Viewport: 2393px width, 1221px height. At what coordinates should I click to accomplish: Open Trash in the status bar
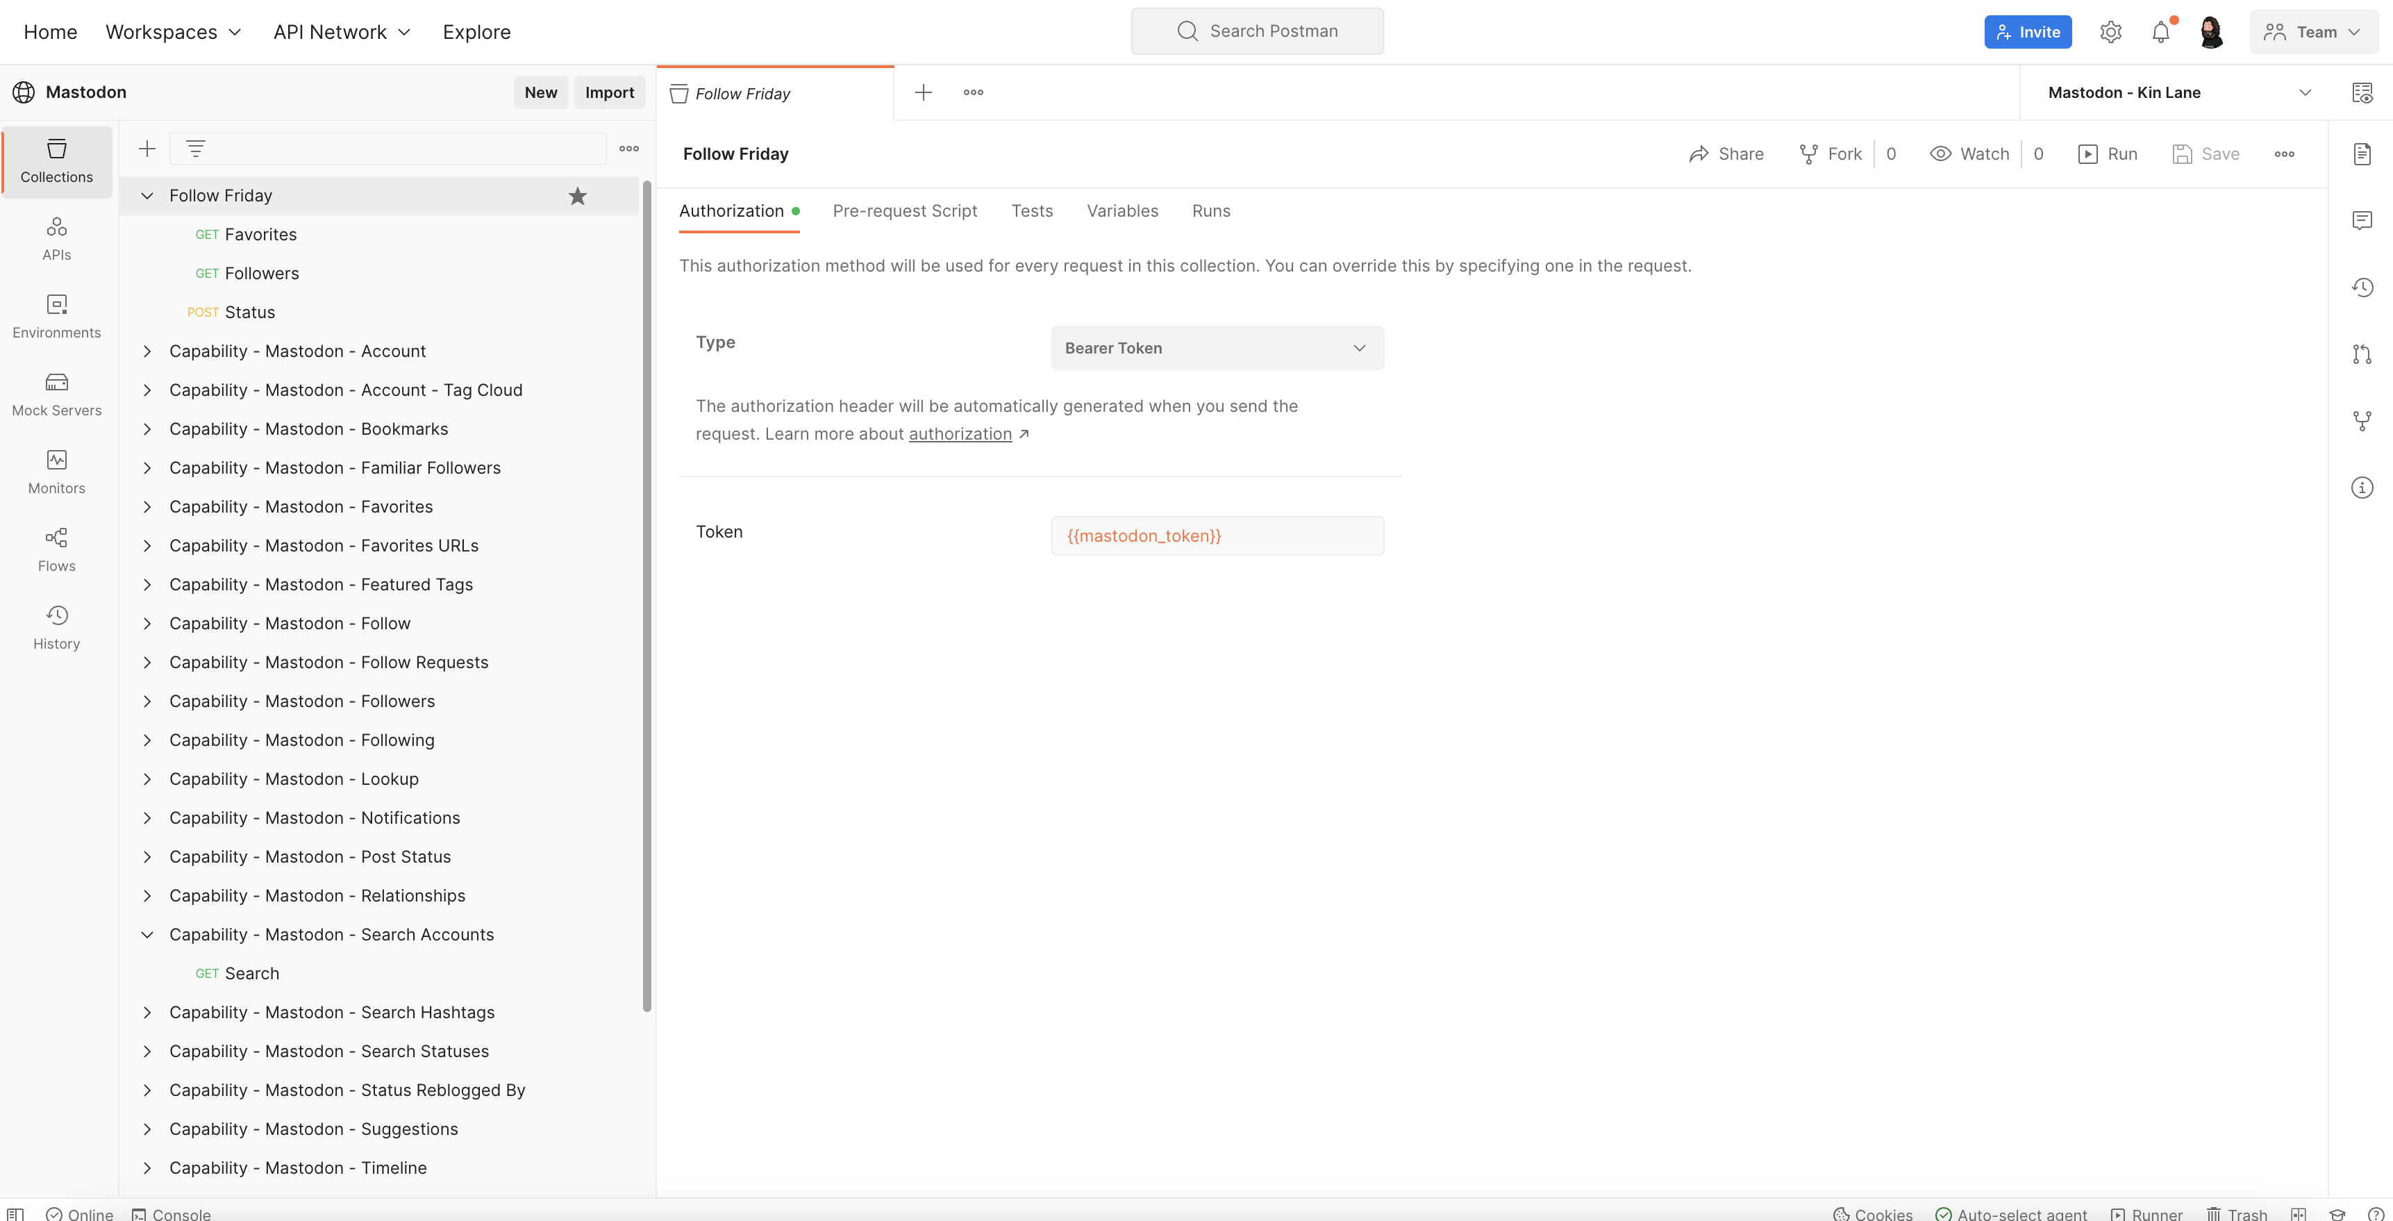(2237, 1213)
